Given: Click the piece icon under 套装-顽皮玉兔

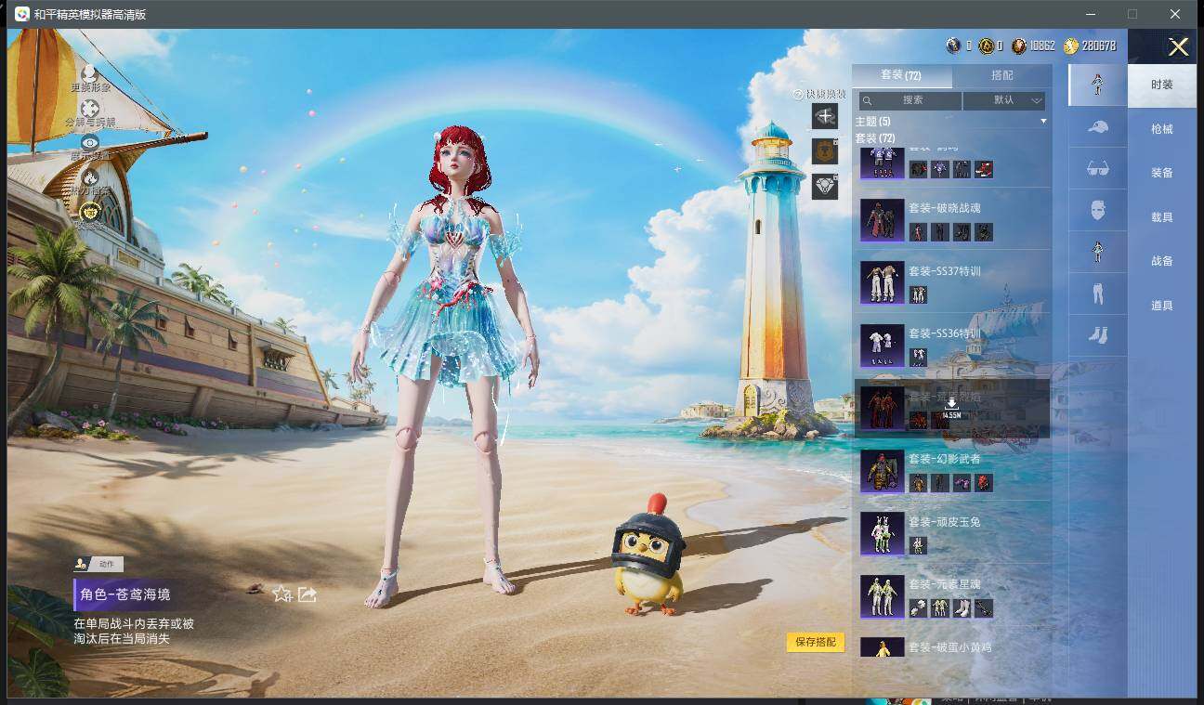Looking at the screenshot, I should tap(918, 545).
